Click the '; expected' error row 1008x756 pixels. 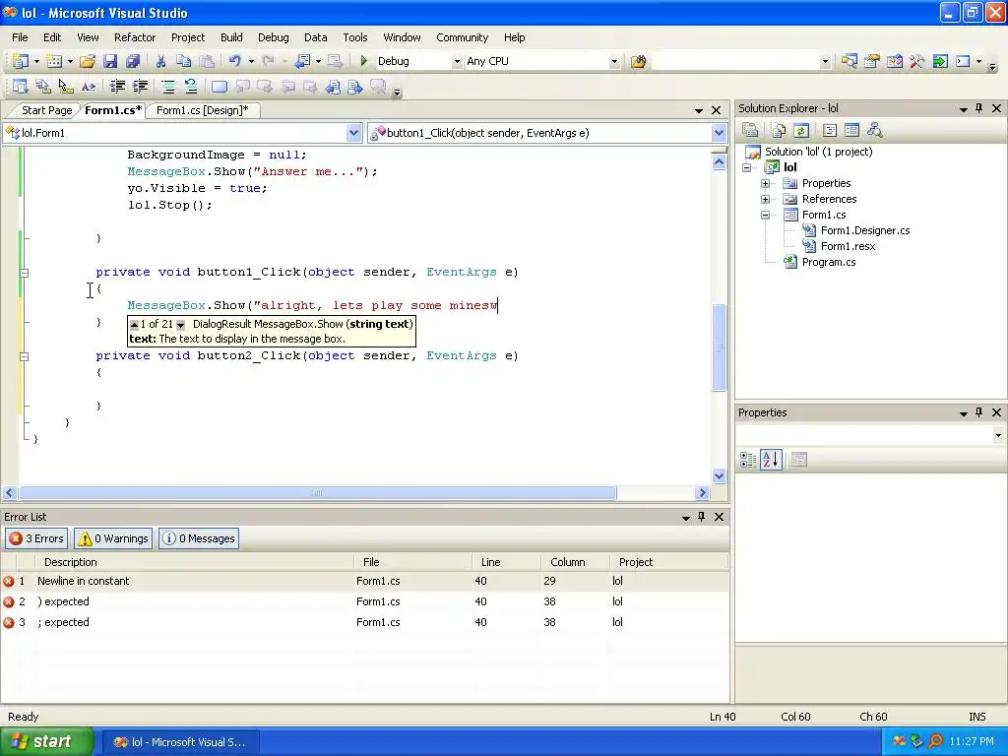click(364, 622)
